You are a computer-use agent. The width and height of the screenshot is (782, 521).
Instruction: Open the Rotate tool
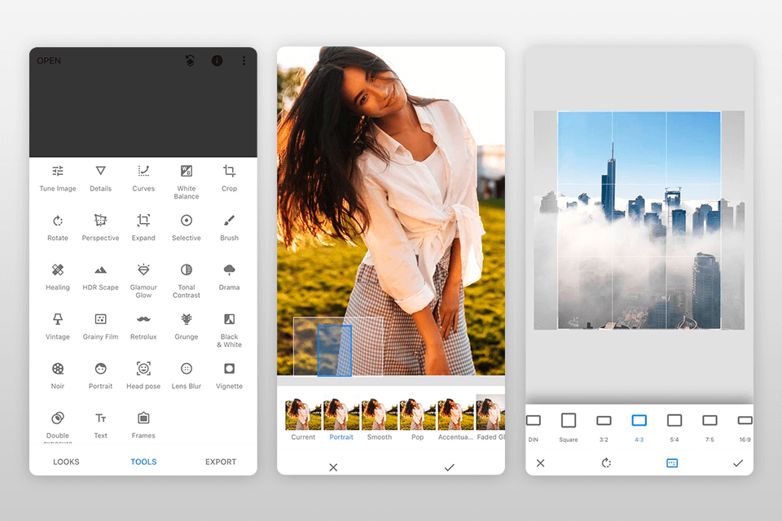58,228
